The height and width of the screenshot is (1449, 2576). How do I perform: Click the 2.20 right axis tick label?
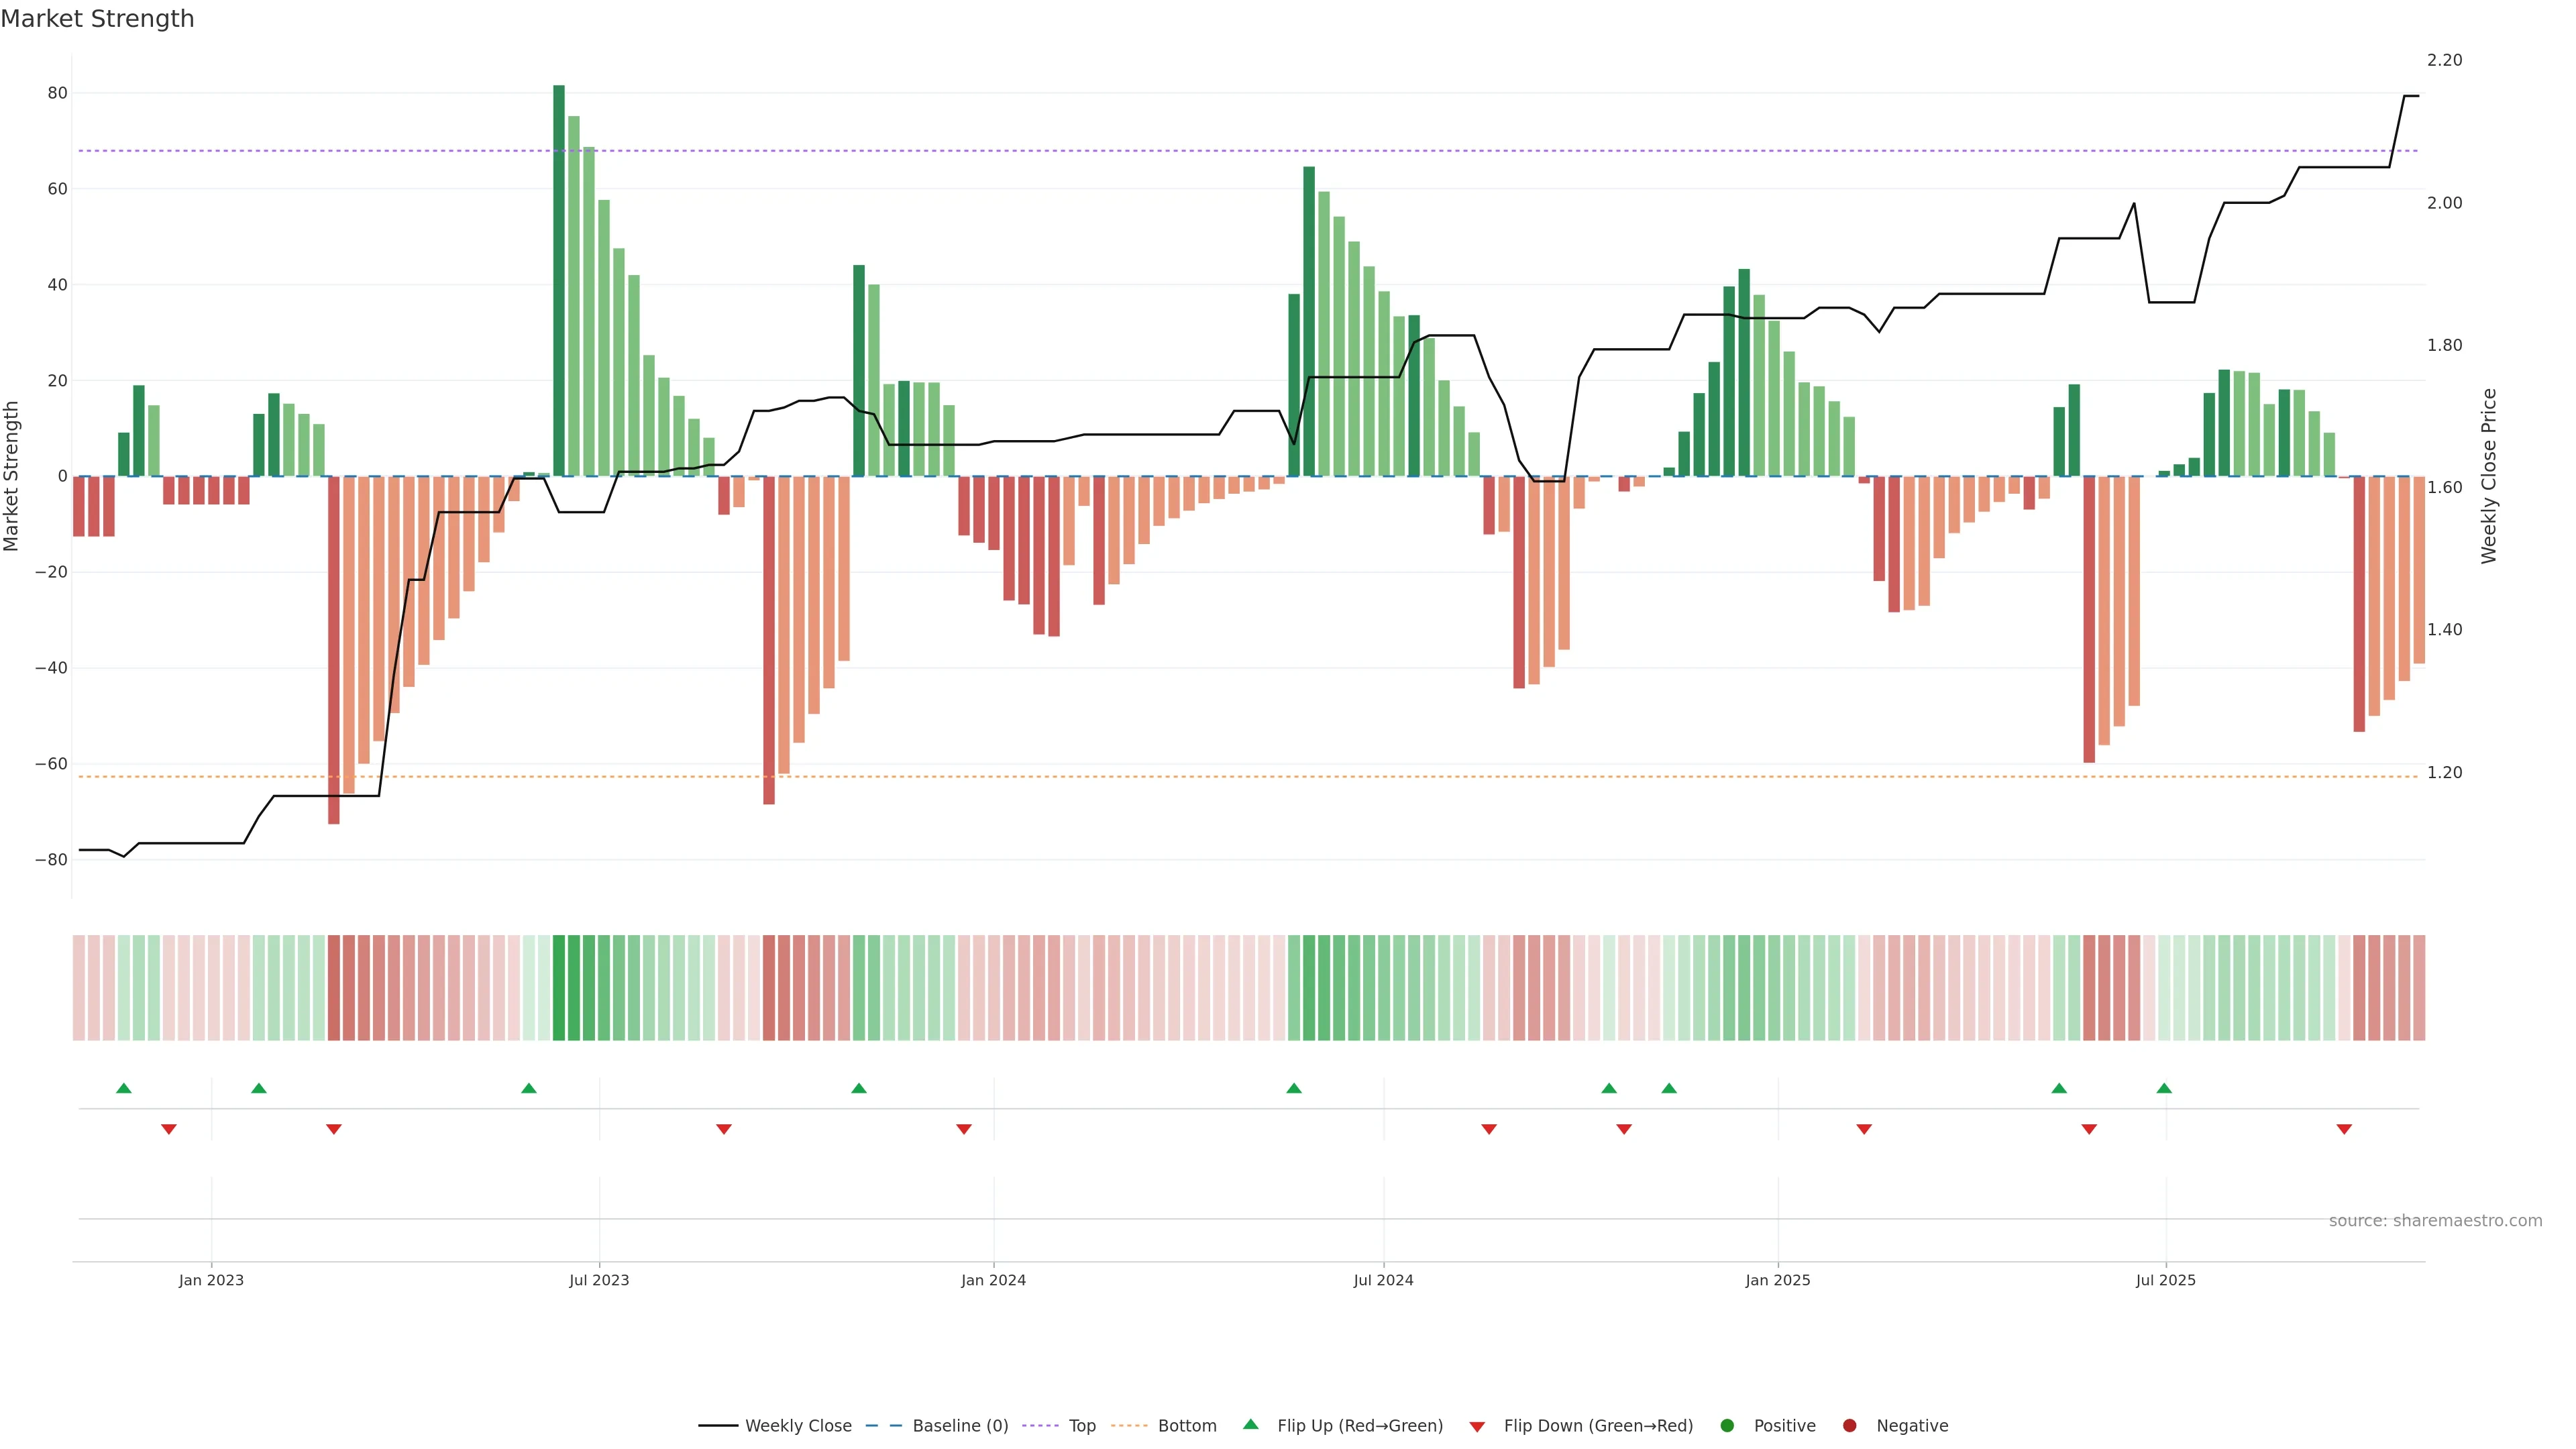pos(2444,60)
